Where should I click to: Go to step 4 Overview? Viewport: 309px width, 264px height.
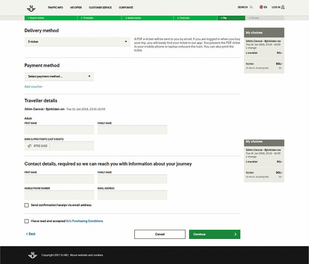pyautogui.click(x=196, y=18)
